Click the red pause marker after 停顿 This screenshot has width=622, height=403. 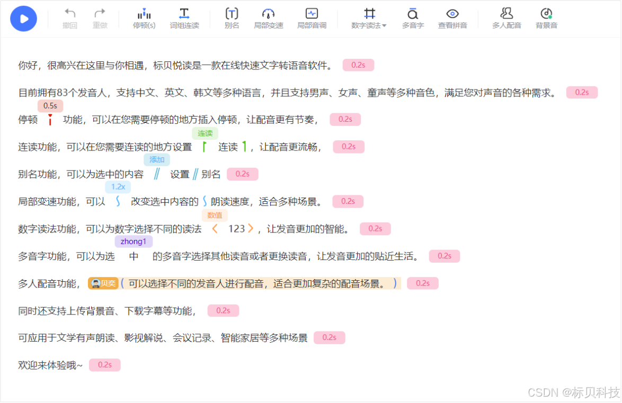[50, 119]
